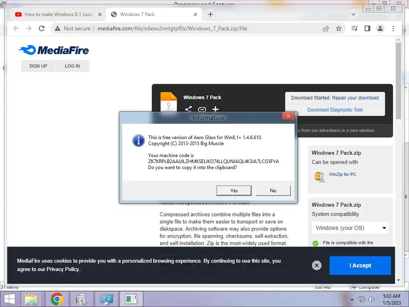This screenshot has width=409, height=307.
Task: Click the MediaFire logo
Action: point(54,50)
